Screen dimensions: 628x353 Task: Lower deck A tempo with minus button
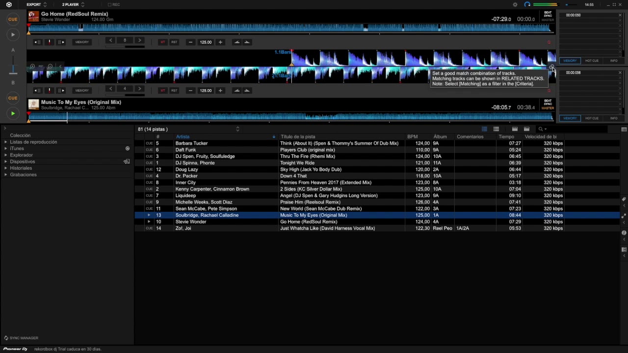(x=190, y=42)
